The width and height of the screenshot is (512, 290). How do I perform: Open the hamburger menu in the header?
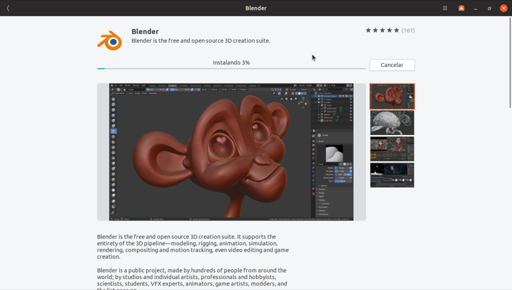445,8
